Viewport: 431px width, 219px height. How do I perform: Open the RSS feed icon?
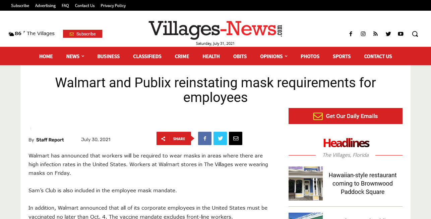point(375,34)
